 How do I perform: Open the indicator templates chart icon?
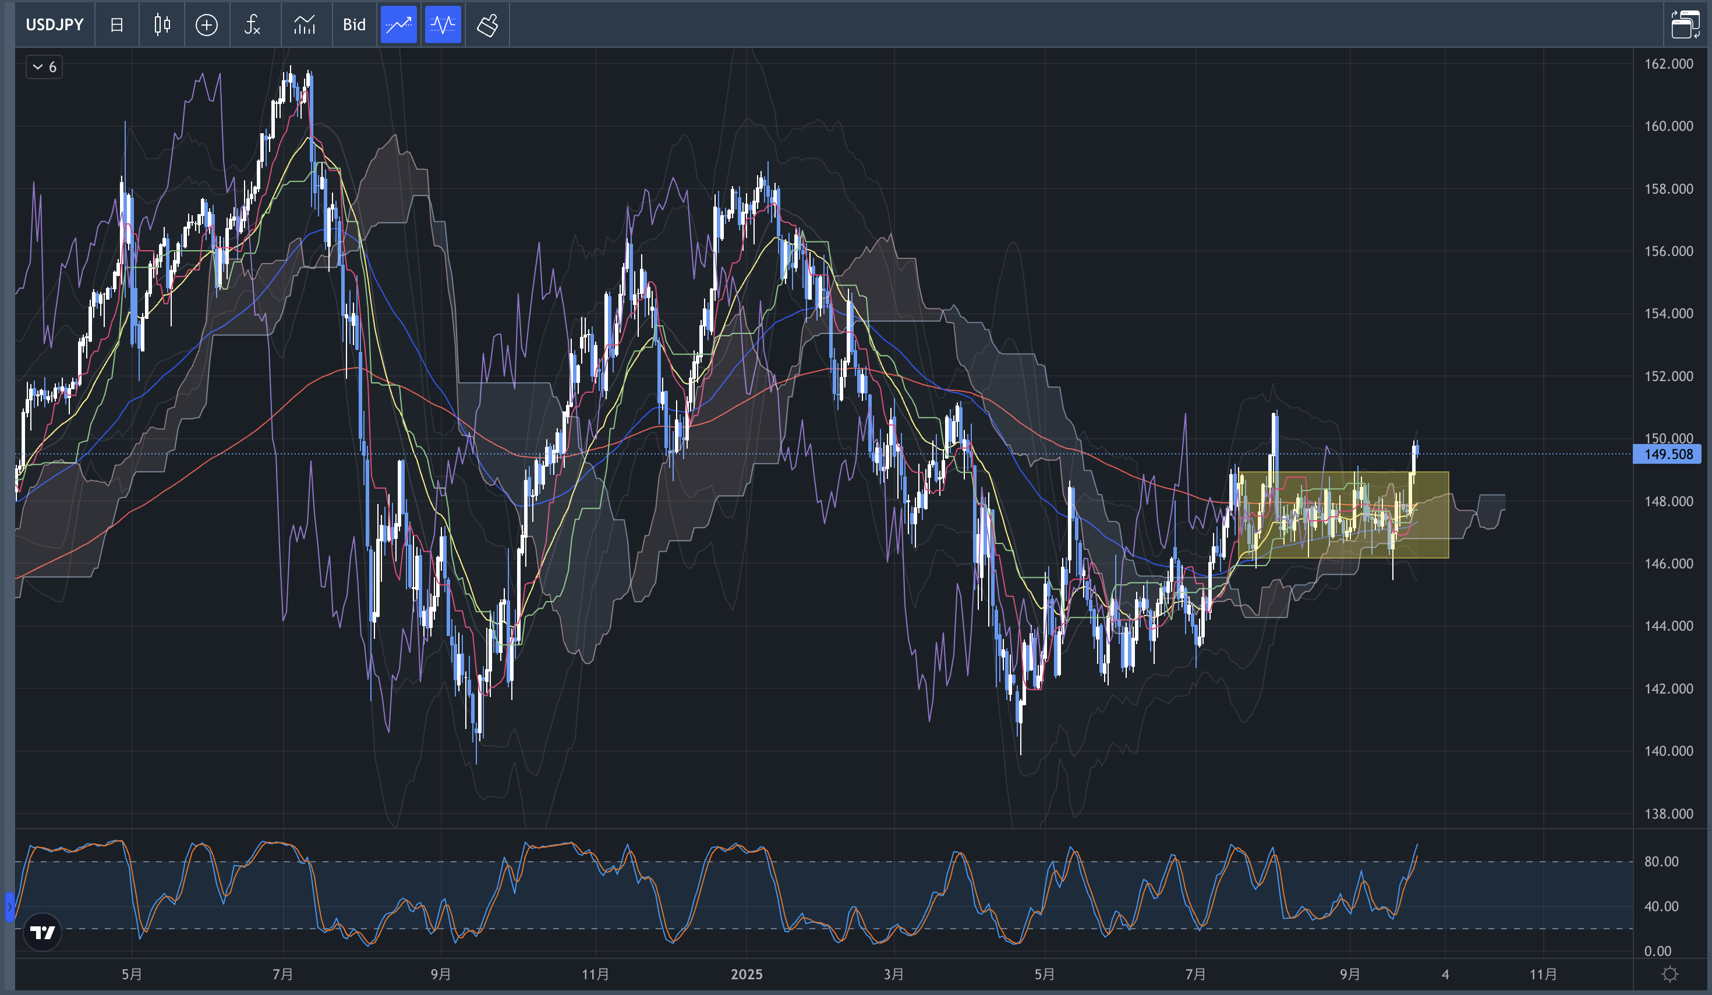305,25
